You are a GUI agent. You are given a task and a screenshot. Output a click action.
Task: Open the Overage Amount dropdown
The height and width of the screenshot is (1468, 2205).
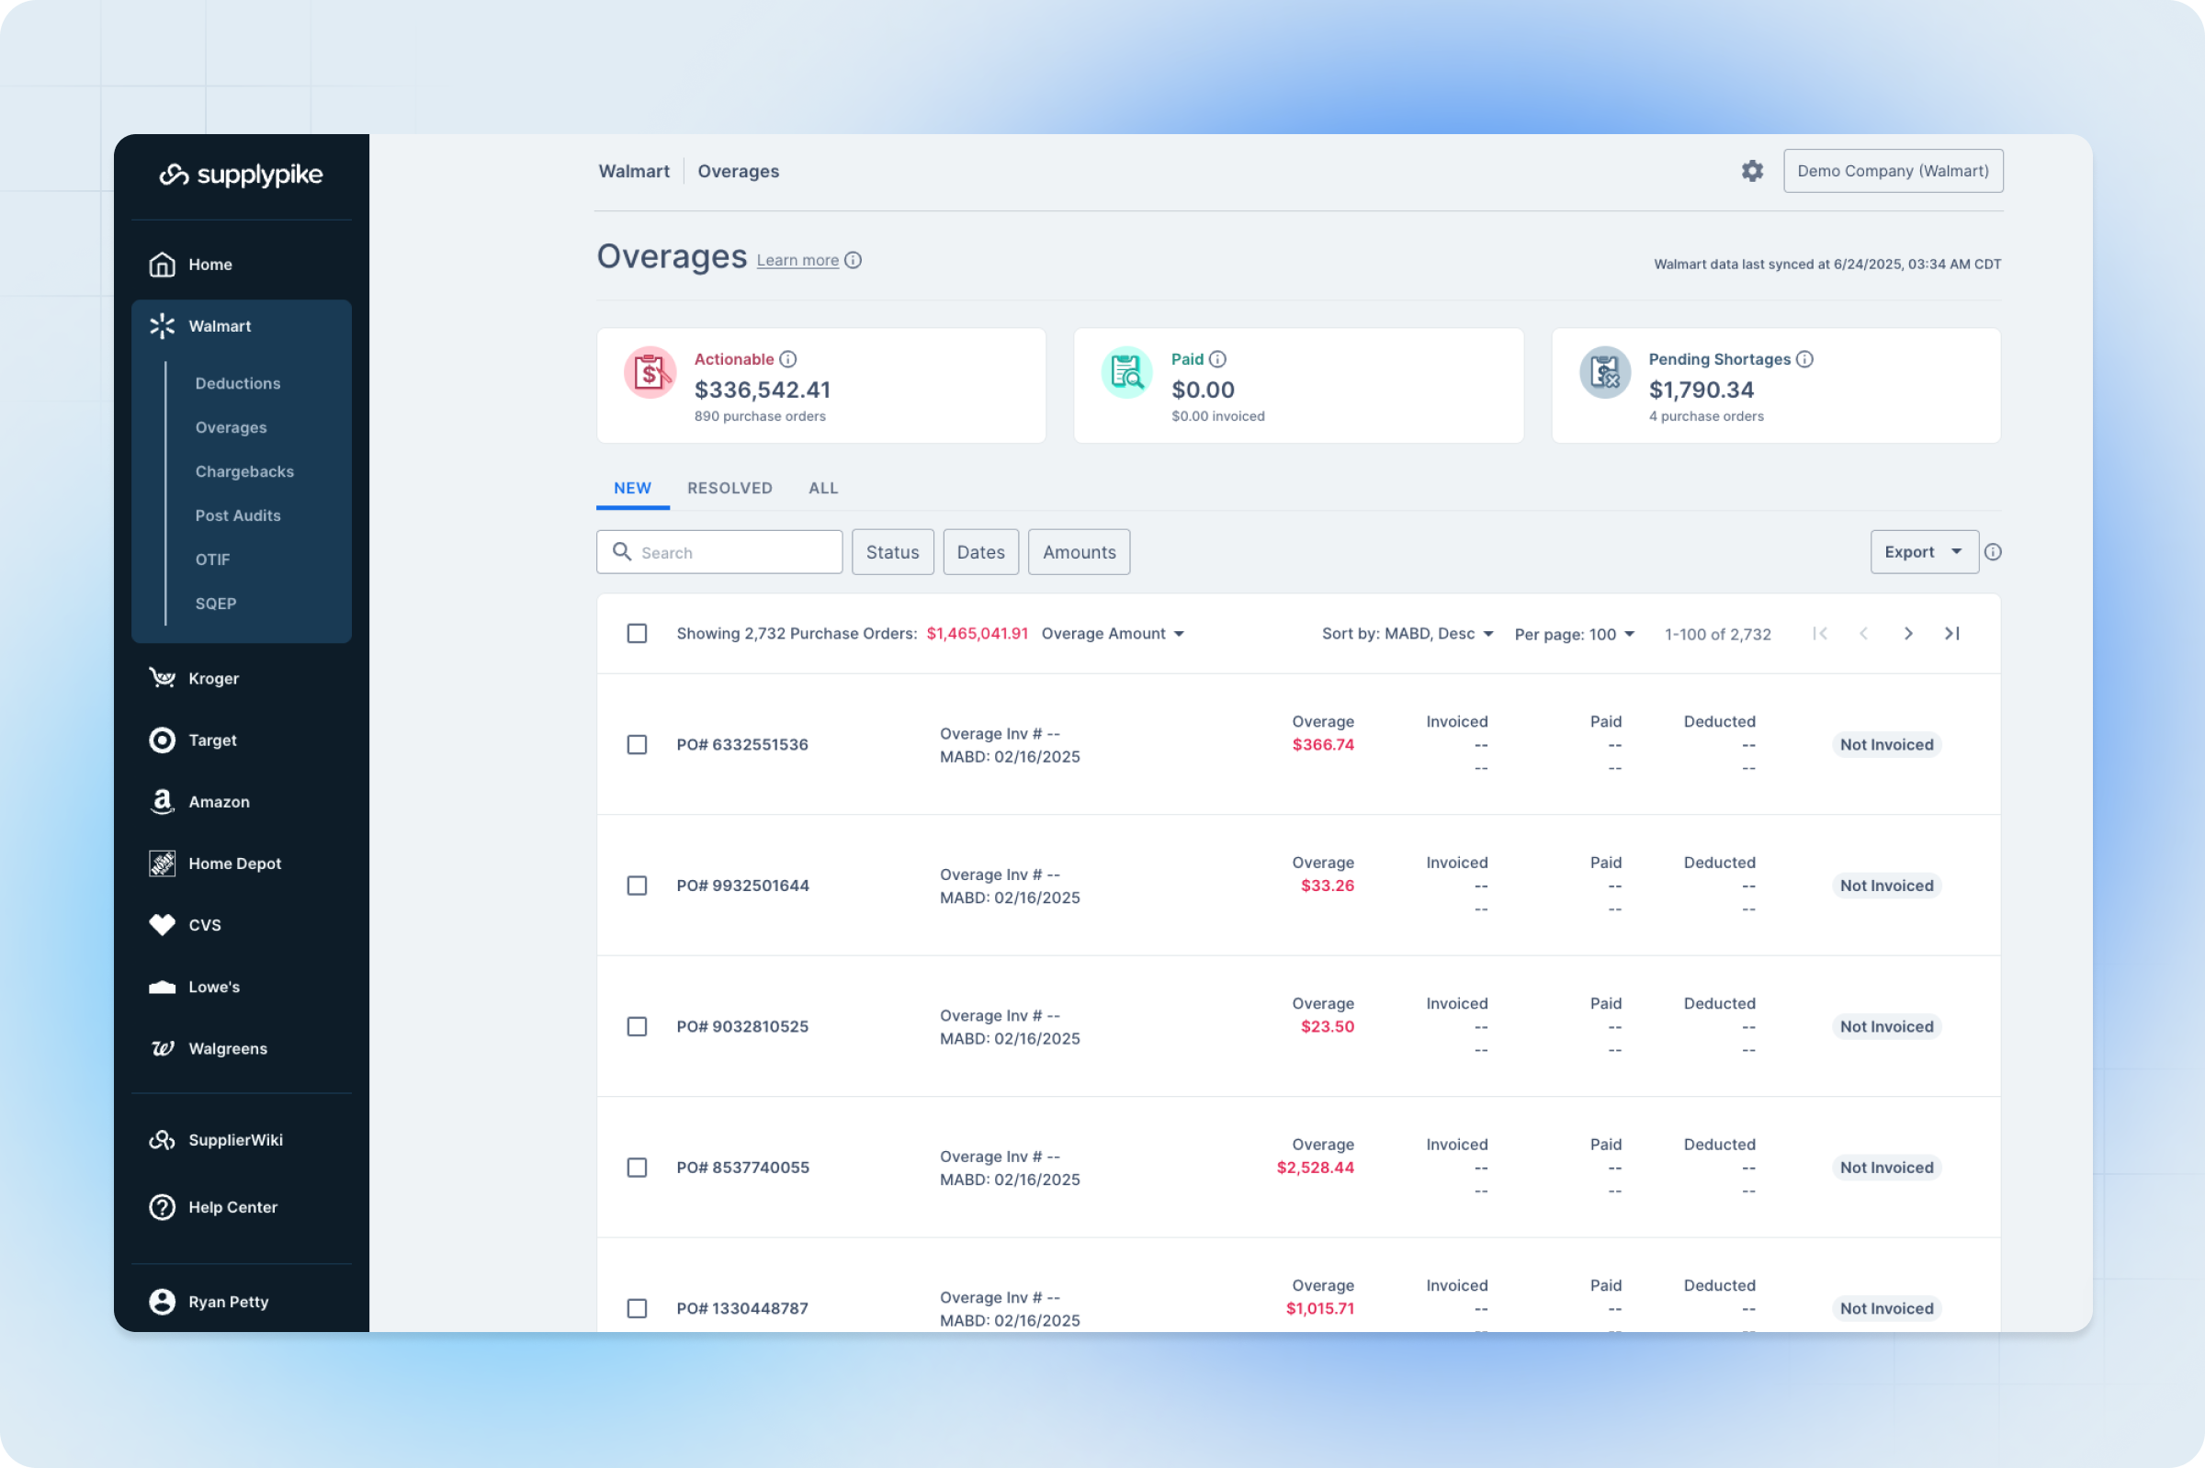(1113, 634)
